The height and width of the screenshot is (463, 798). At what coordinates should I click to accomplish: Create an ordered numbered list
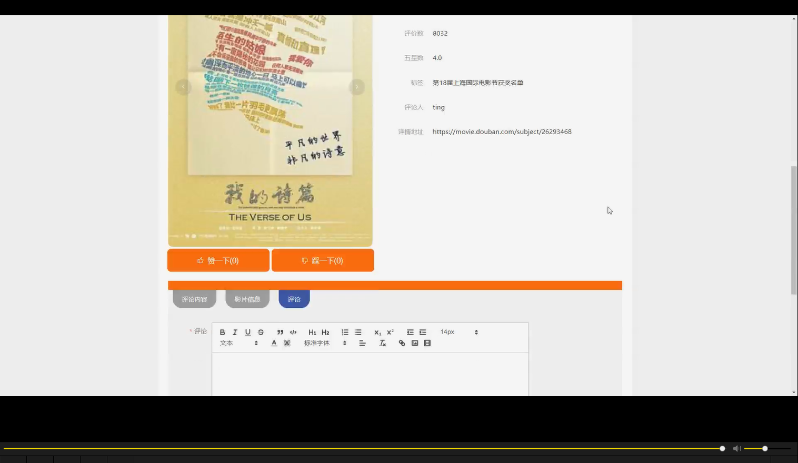tap(345, 332)
